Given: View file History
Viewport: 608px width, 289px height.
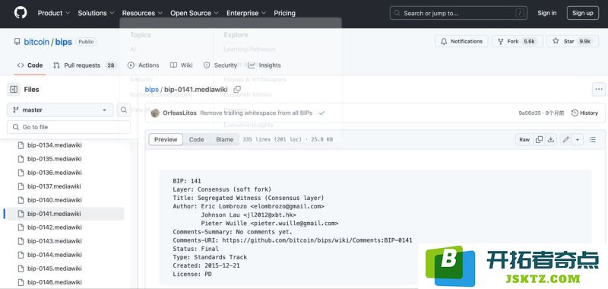Looking at the screenshot, I should pyautogui.click(x=584, y=113).
